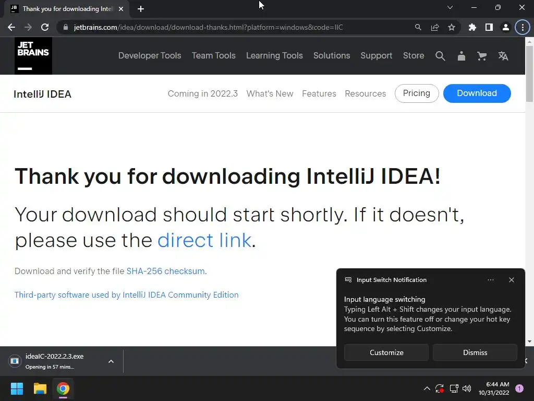Open network tray icon
The width and height of the screenshot is (534, 401).
pyautogui.click(x=454, y=388)
